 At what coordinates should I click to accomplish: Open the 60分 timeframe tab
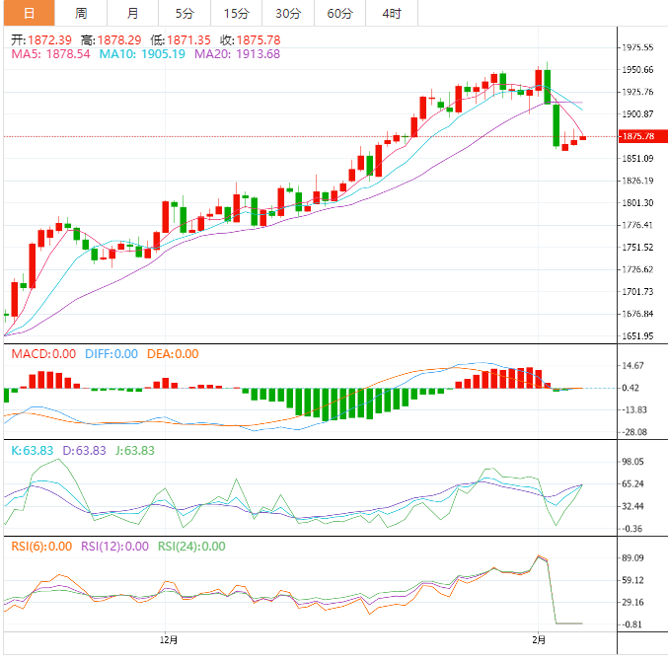click(x=340, y=13)
